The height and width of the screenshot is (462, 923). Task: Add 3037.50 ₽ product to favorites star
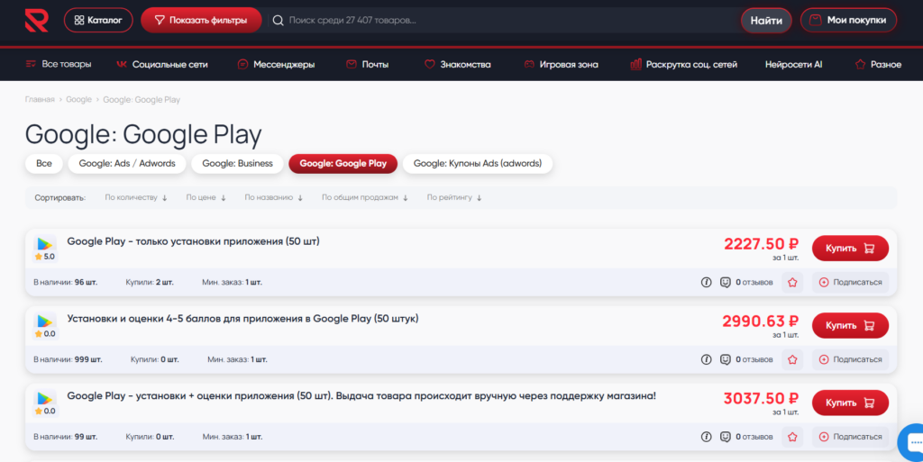click(792, 437)
